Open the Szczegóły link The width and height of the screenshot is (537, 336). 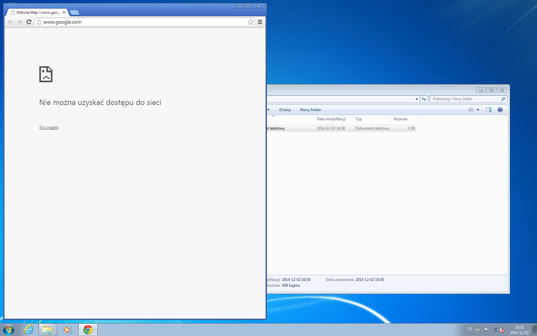pos(49,127)
